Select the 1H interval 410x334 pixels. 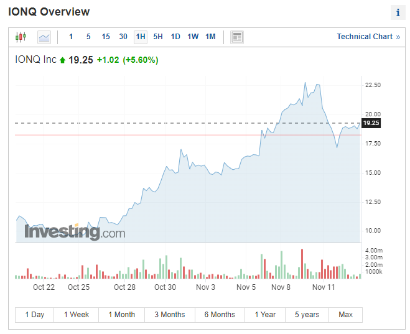(x=141, y=37)
